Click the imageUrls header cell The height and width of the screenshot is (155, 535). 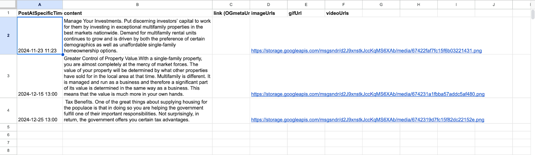click(269, 13)
